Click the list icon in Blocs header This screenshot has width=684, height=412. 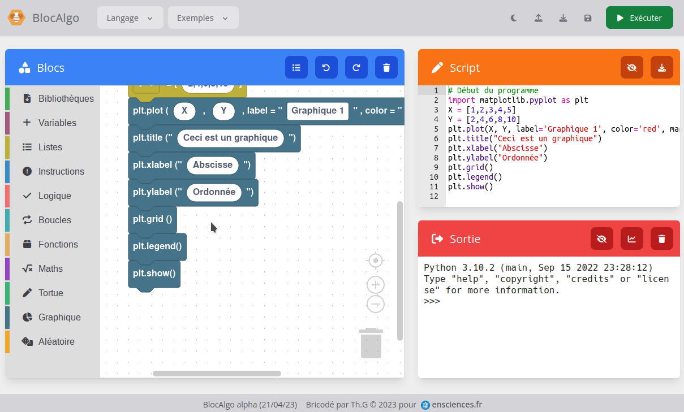pyautogui.click(x=296, y=68)
